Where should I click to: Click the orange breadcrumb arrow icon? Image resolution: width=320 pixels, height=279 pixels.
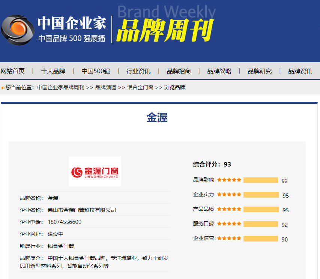tap(3, 88)
